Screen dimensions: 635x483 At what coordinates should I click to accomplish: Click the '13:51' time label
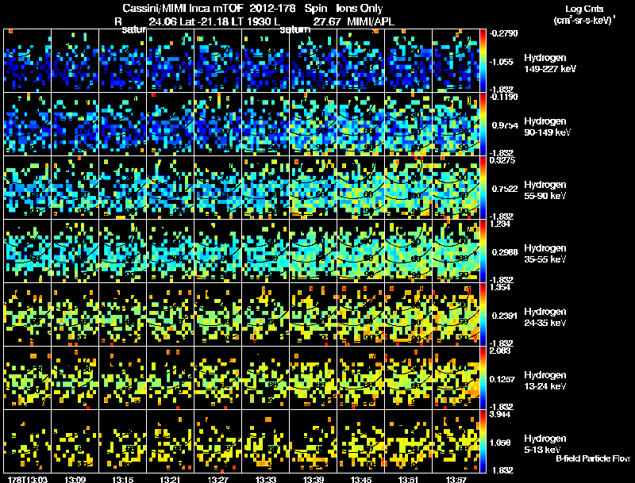click(x=408, y=479)
